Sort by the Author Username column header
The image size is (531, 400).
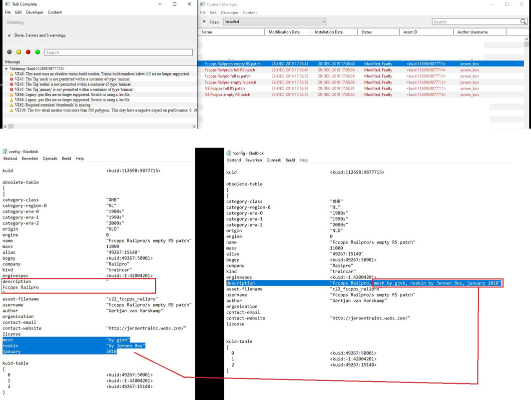pos(480,32)
